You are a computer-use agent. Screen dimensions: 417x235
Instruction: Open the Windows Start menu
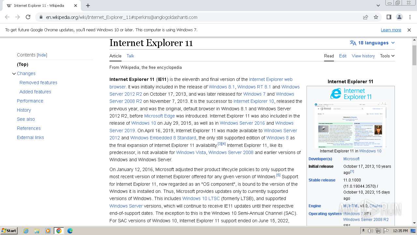tap(9, 230)
